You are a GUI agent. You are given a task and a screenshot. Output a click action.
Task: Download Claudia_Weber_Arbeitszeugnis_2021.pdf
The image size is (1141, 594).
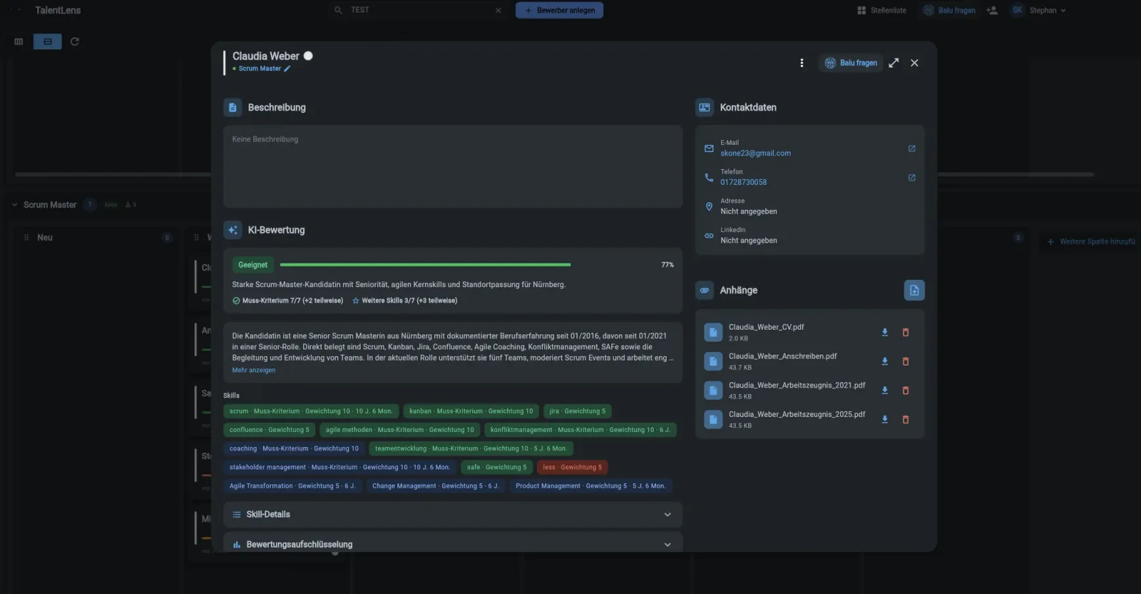click(885, 390)
